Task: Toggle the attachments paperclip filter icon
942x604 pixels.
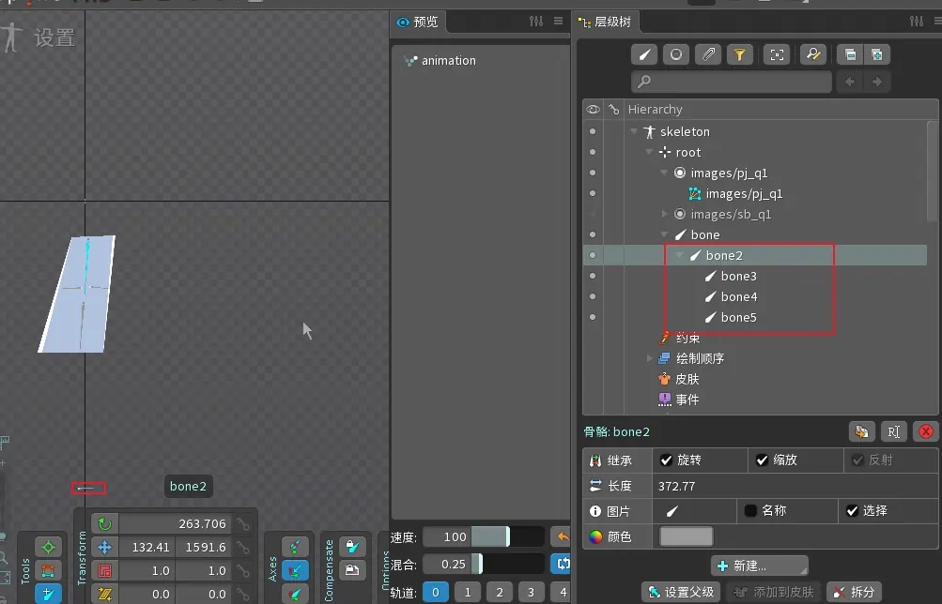Action: [708, 55]
